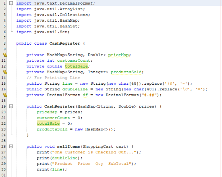Click line number 15 in the gutter

click(x=3, y=84)
